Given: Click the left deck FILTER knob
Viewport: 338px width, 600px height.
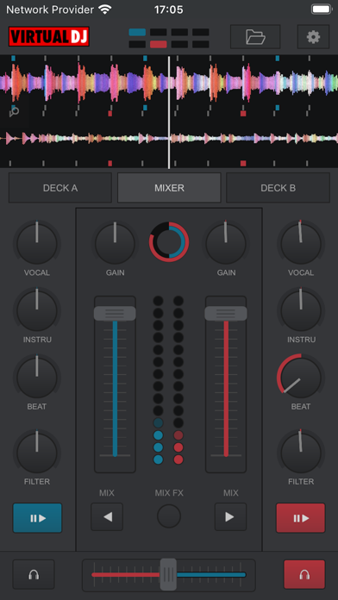Looking at the screenshot, I should click(x=37, y=453).
